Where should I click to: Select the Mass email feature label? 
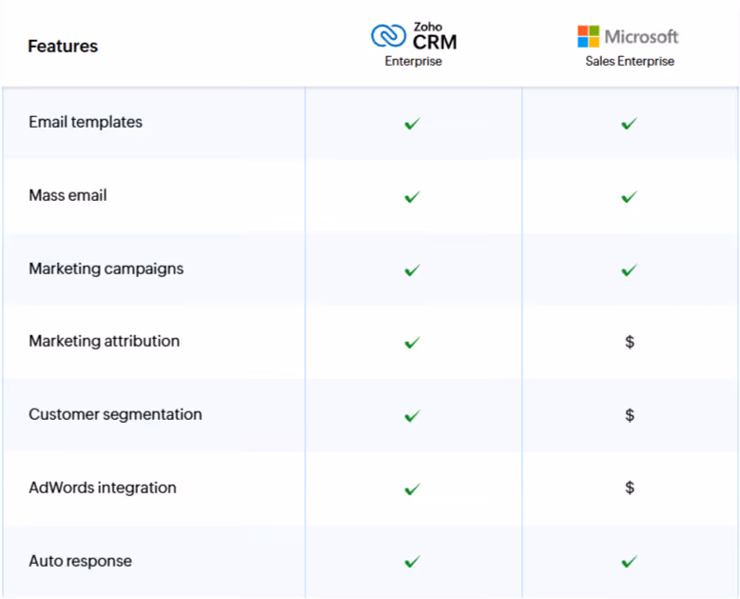68,195
